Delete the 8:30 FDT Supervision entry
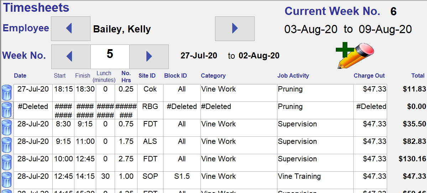This screenshot has width=427, height=193. [7, 127]
